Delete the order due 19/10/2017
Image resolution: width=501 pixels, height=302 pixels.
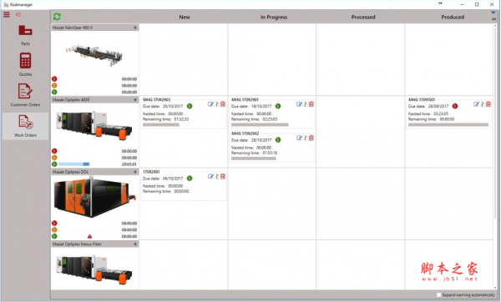click(311, 104)
